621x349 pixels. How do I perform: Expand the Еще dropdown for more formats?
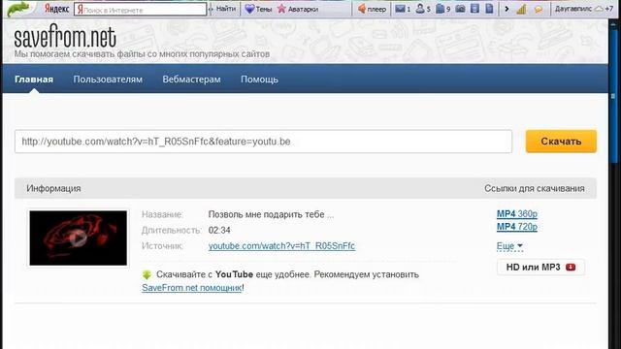509,246
